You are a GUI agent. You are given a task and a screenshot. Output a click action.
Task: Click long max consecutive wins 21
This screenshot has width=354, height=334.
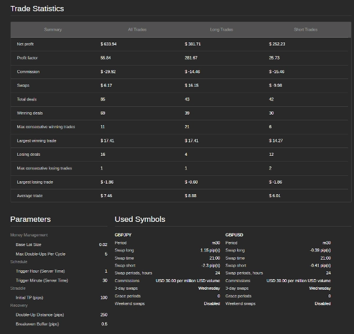point(187,127)
